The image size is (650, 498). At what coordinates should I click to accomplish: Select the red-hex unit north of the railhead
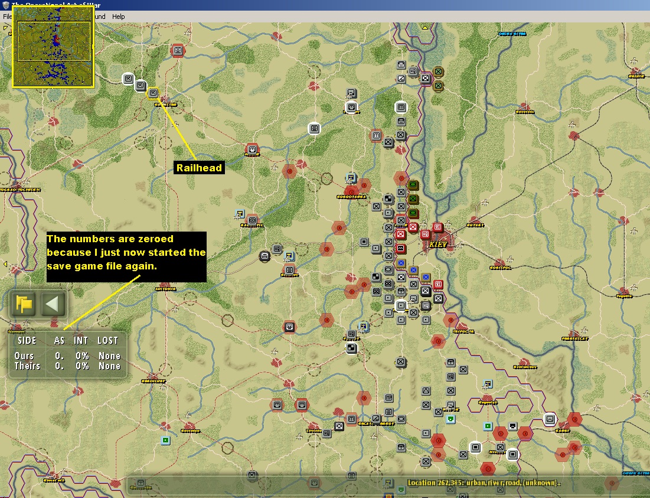pos(178,51)
